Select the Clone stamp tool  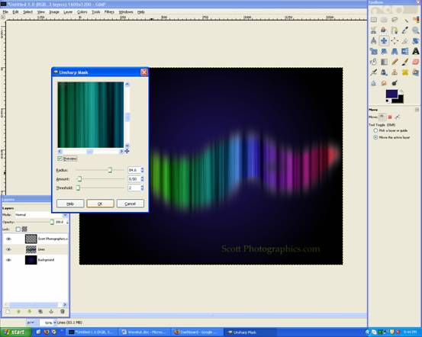tap(395, 72)
